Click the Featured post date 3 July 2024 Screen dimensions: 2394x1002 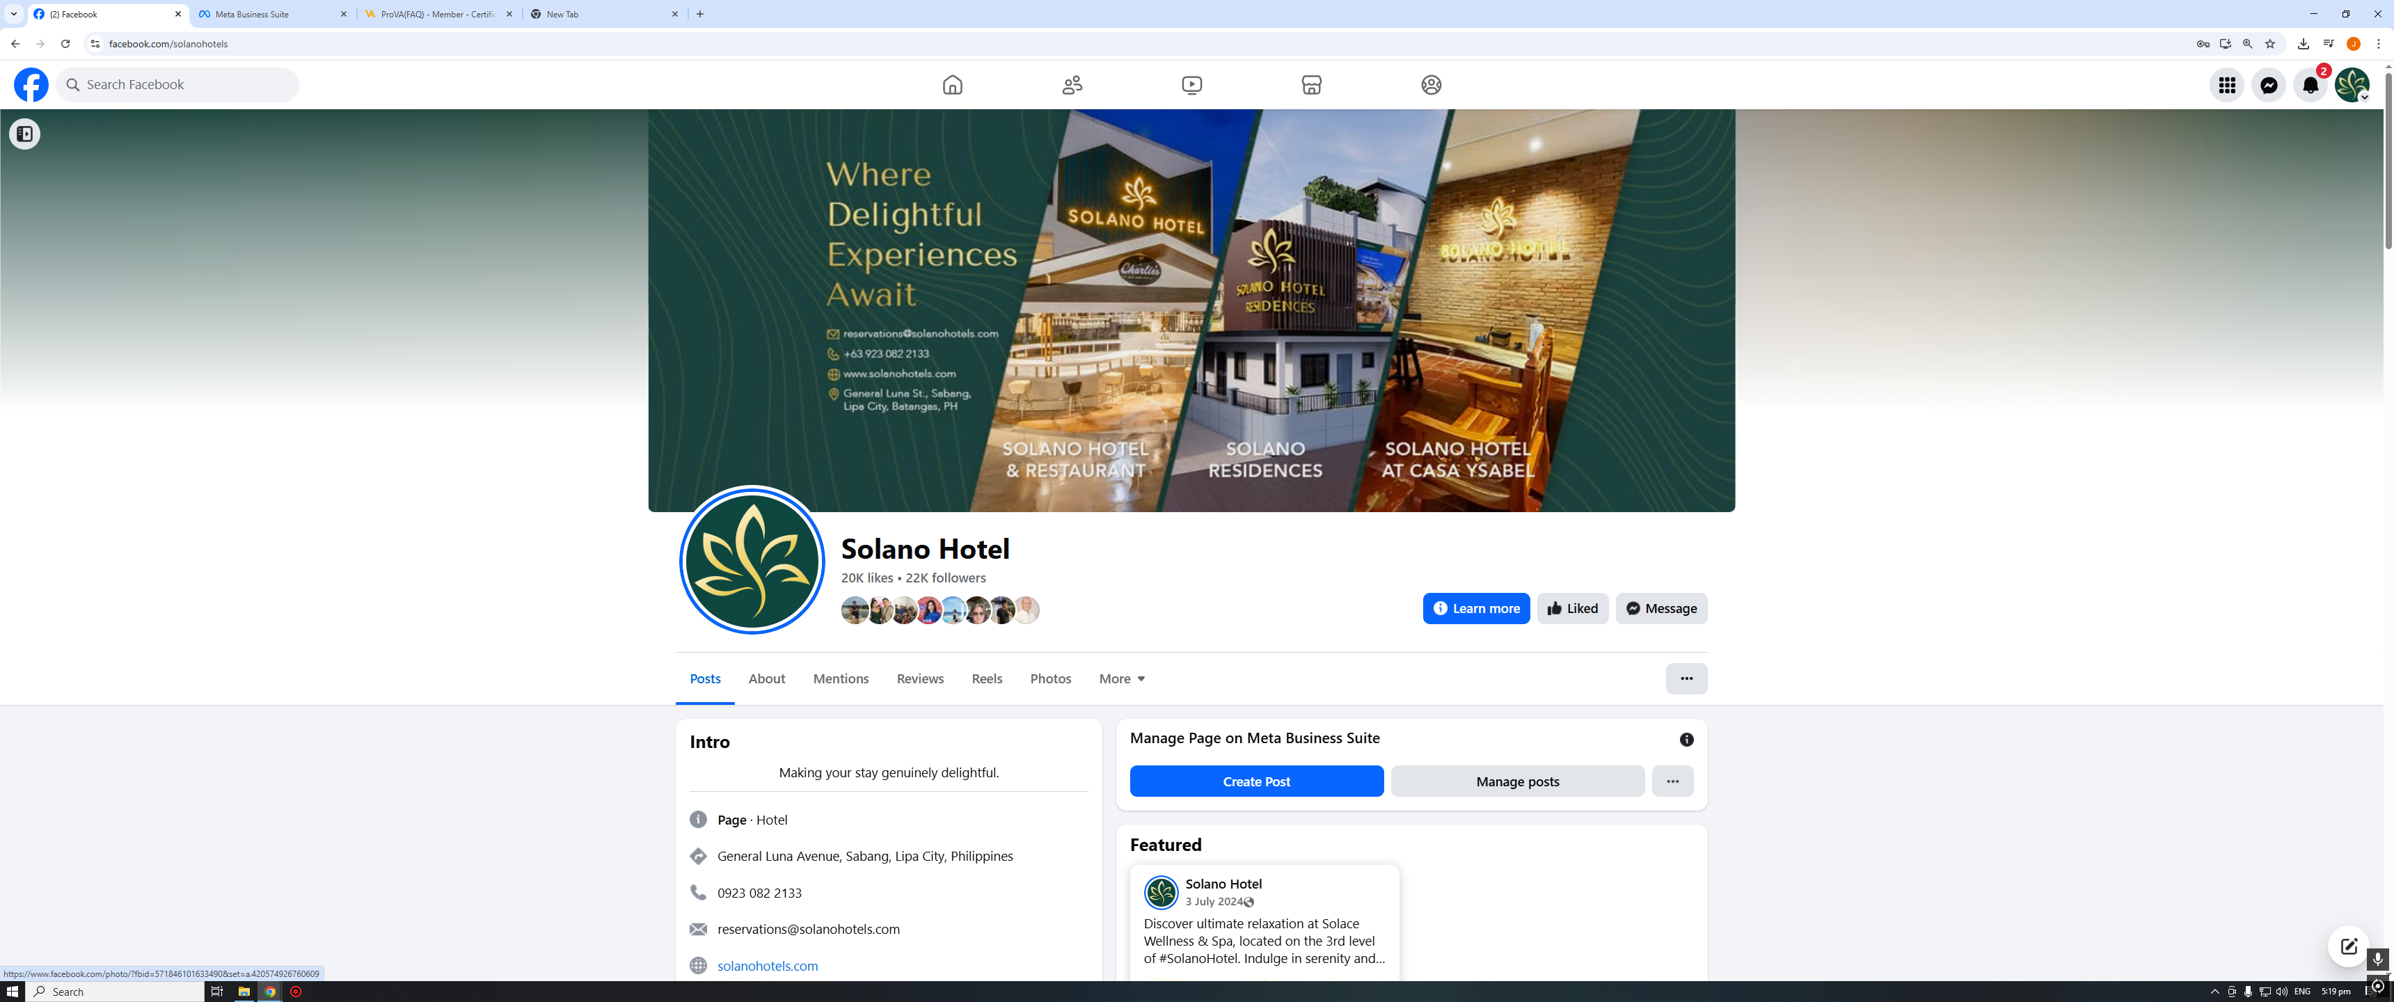[1214, 902]
